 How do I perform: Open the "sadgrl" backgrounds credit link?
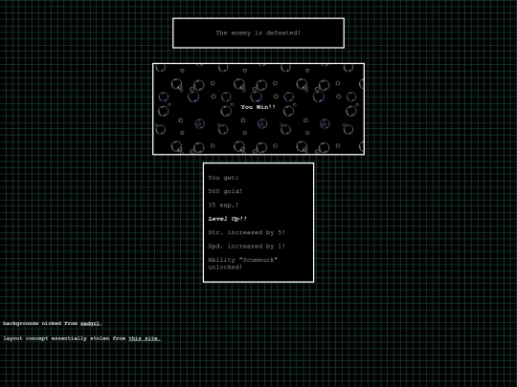click(x=90, y=324)
